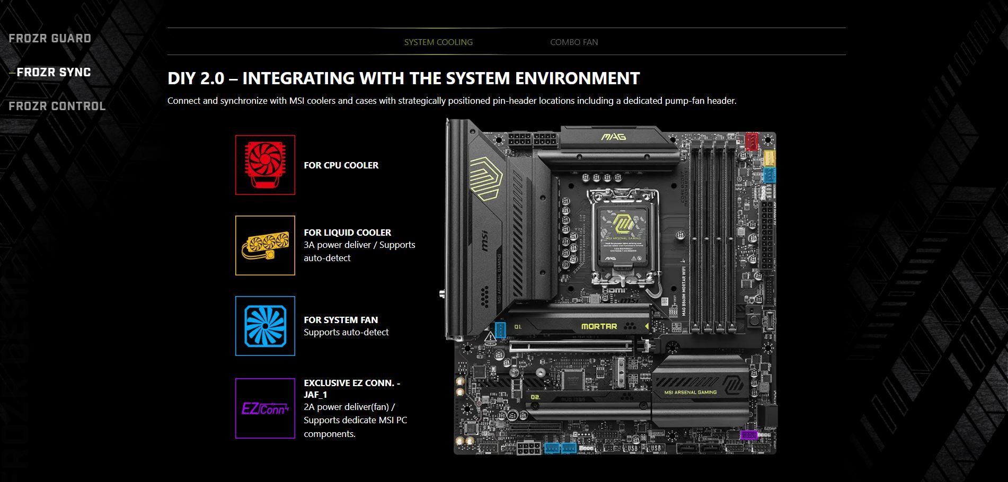This screenshot has width=1008, height=482.
Task: Click the "FOR CPU COOLER" label
Action: click(x=341, y=165)
